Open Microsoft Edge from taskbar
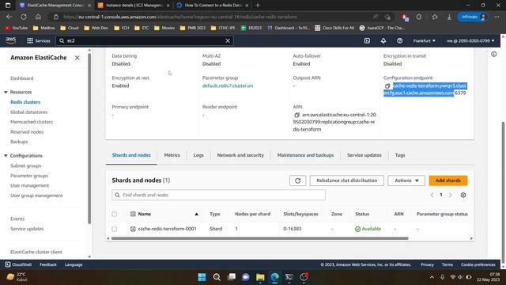This screenshot has height=285, width=506. click(274, 277)
